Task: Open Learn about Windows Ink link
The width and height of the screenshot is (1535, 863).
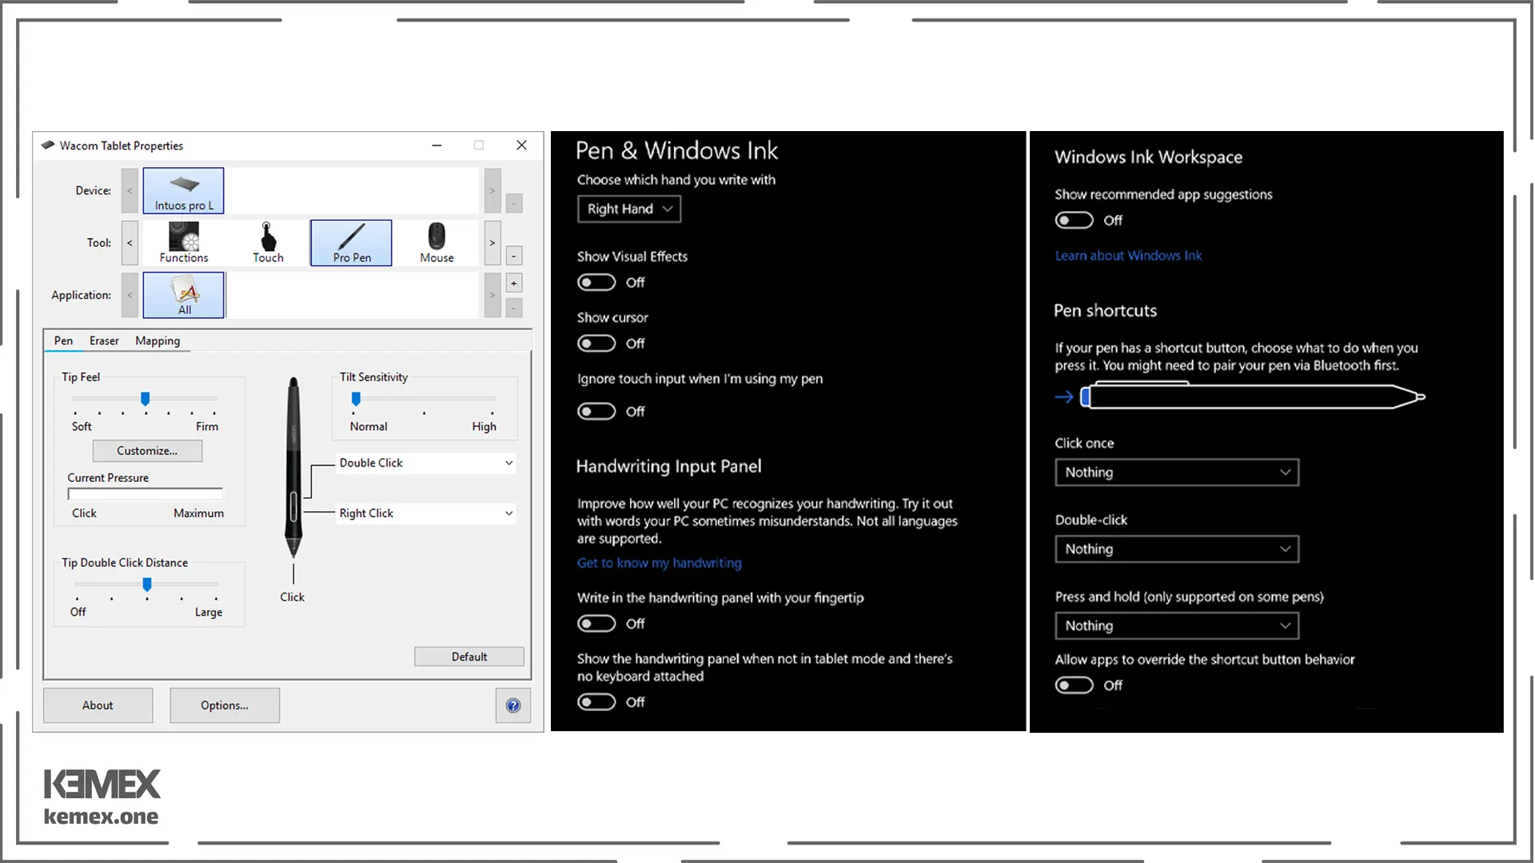Action: tap(1128, 256)
